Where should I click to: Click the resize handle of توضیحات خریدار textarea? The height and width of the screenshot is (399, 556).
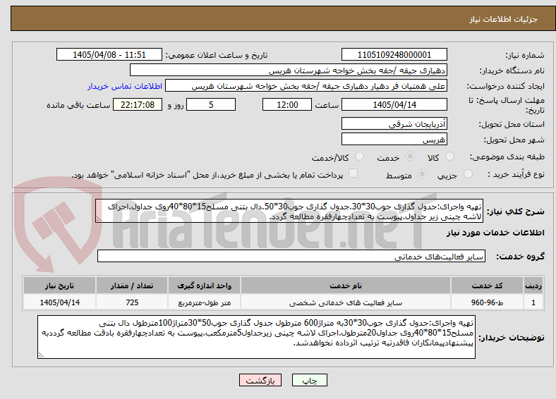point(41,355)
